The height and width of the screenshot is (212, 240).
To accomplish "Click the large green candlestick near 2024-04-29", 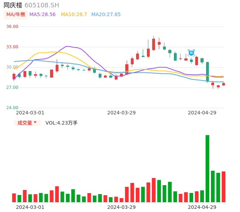I will pyautogui.click(x=207, y=72).
